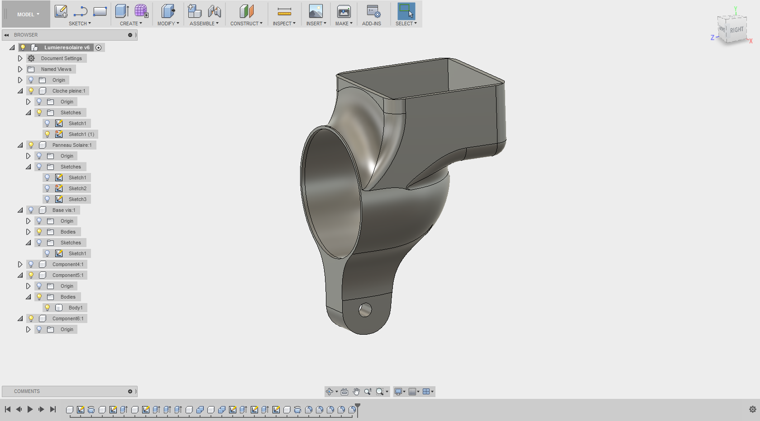Viewport: 760px width, 421px height.
Task: Collapse Base vis:1 tree node
Action: pos(20,210)
